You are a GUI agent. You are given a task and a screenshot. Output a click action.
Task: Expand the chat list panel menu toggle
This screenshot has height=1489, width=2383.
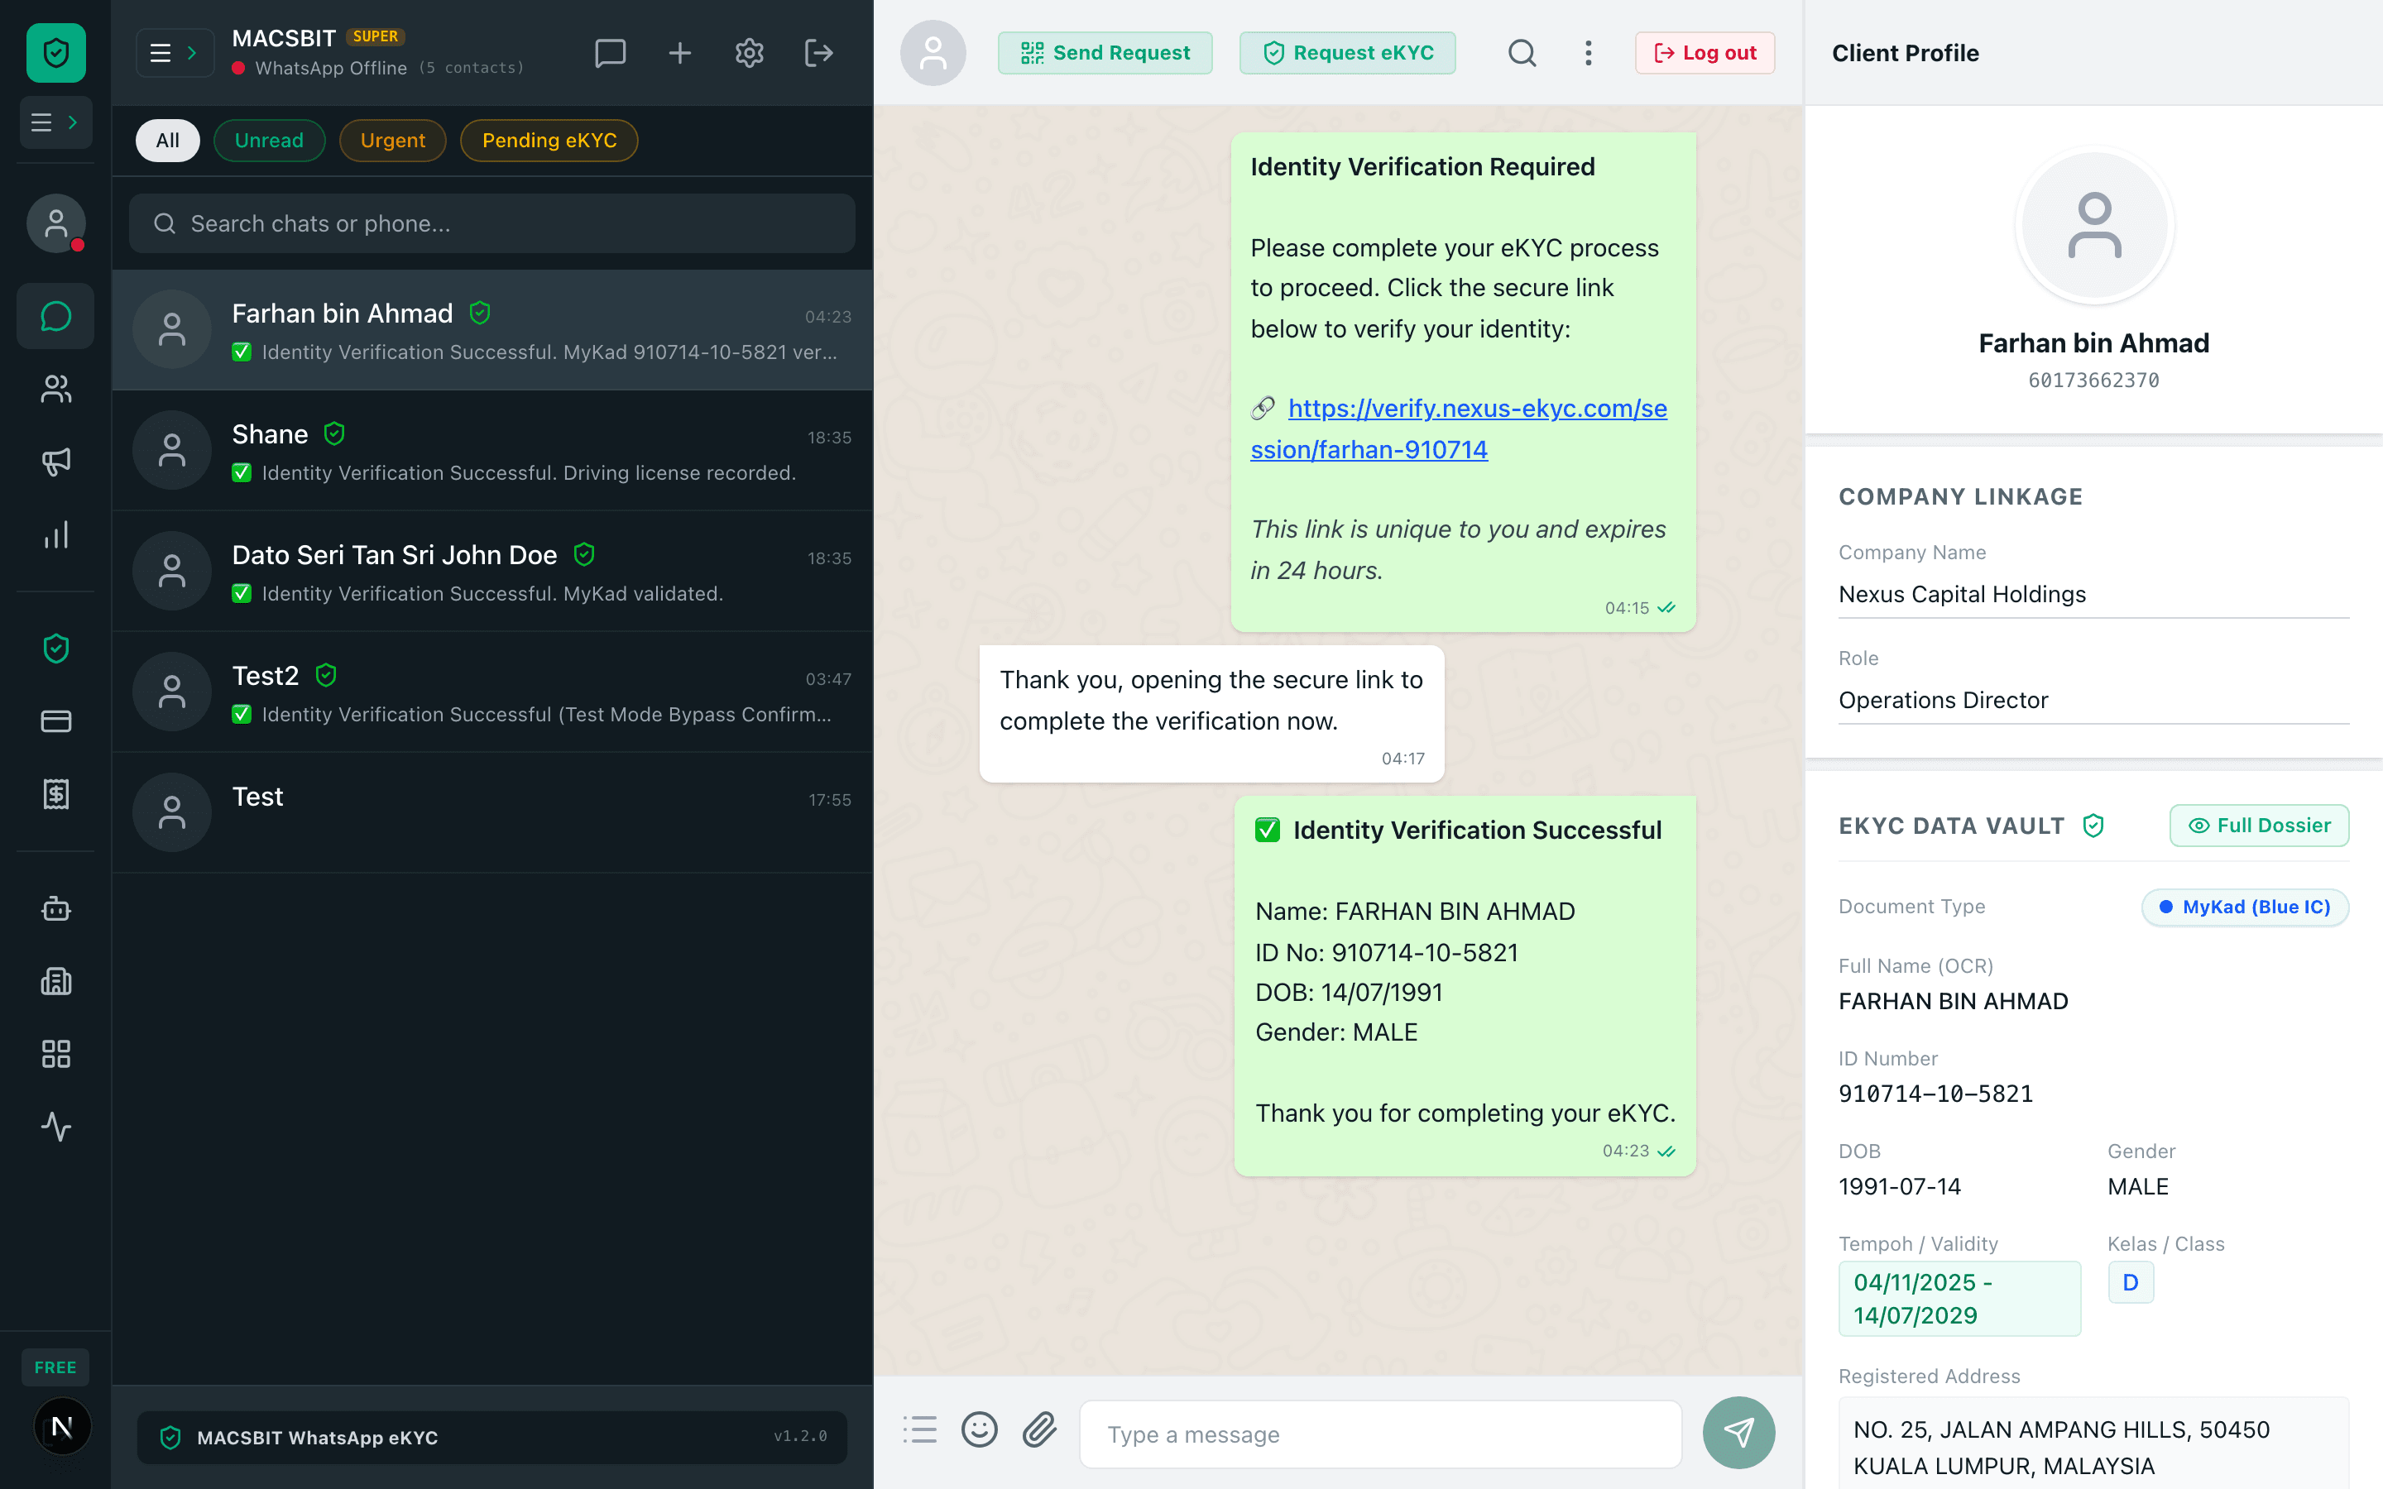(175, 53)
